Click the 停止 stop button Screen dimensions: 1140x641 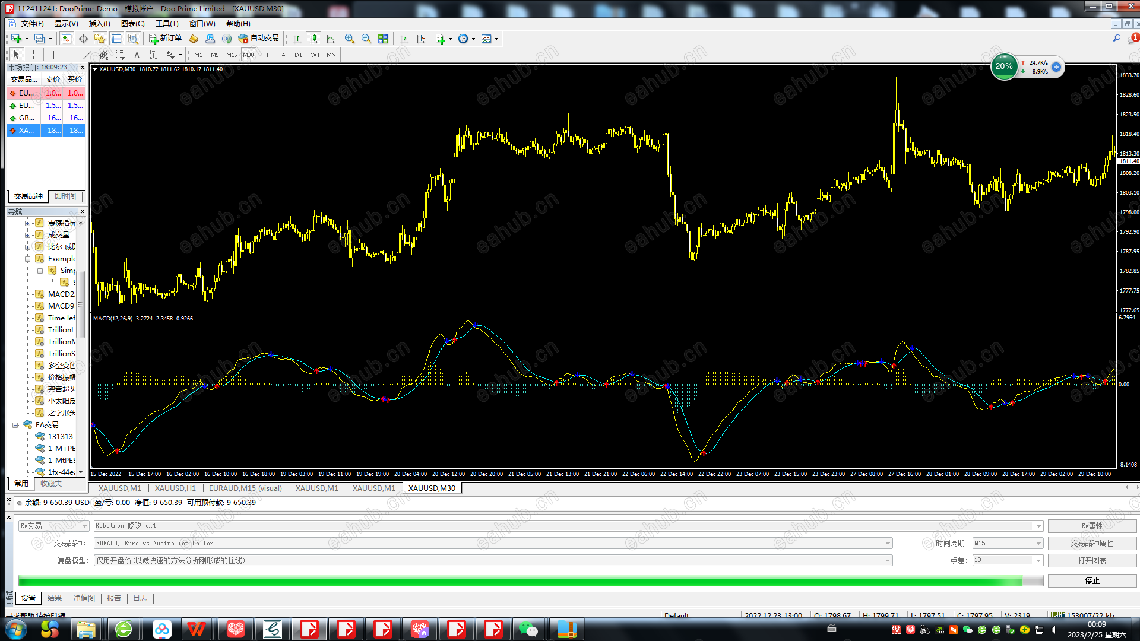point(1091,580)
